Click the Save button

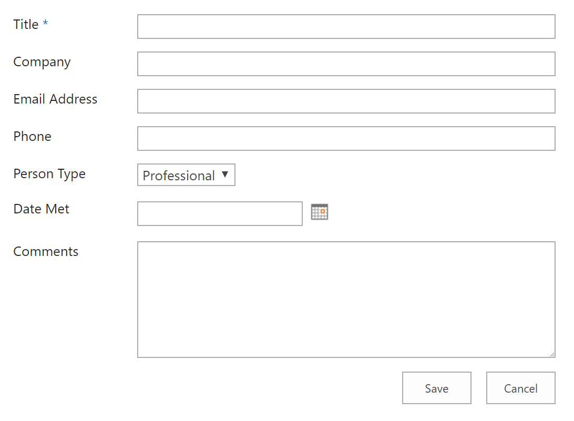436,388
